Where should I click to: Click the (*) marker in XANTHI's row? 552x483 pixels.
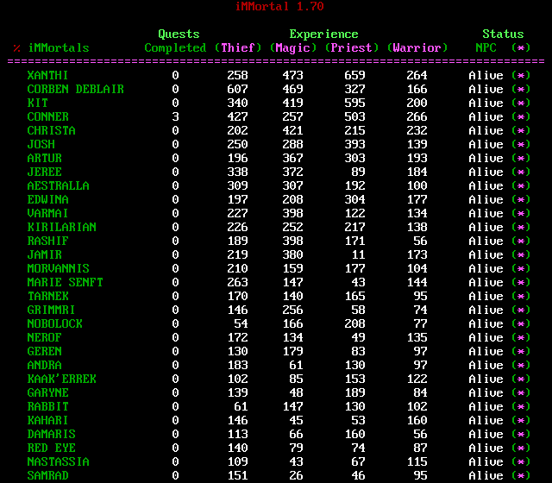click(520, 76)
